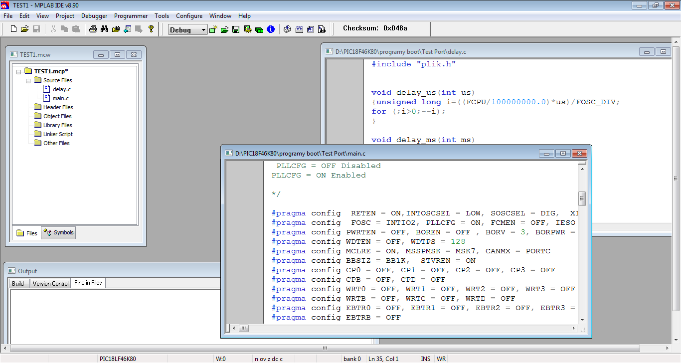
Task: Click the main.c vertical scrollbar thumb
Action: [x=582, y=199]
